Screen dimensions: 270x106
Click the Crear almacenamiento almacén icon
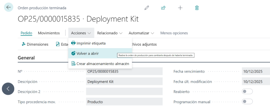73,63
